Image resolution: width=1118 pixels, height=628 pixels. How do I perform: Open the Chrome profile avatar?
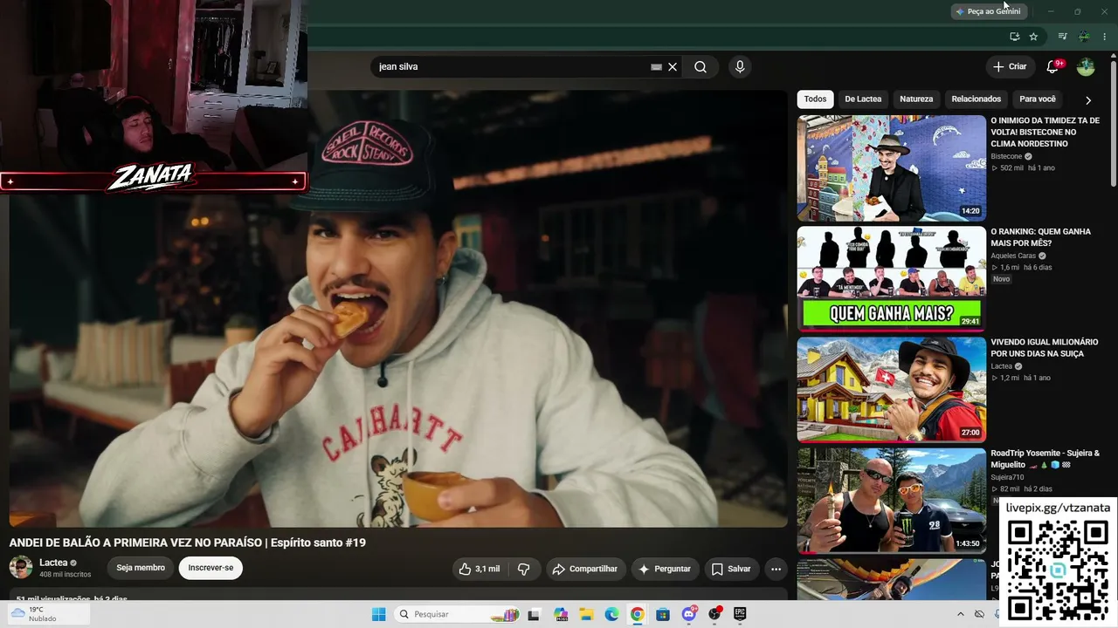pos(1084,37)
